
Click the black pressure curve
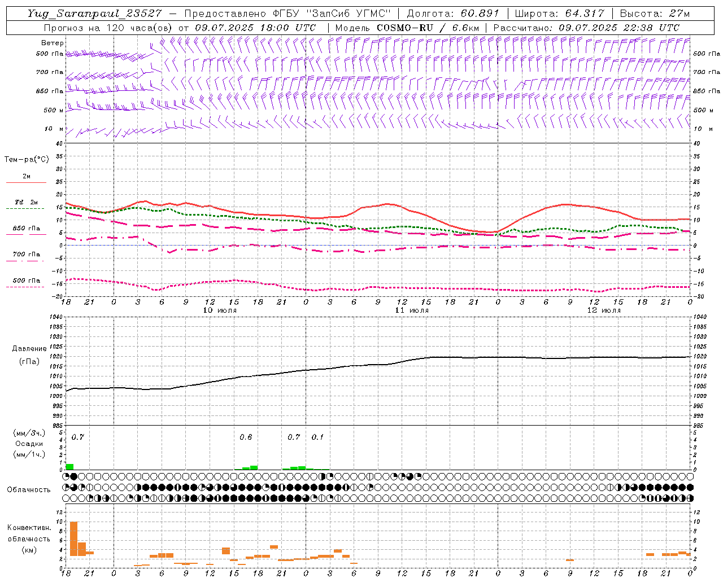[378, 364]
